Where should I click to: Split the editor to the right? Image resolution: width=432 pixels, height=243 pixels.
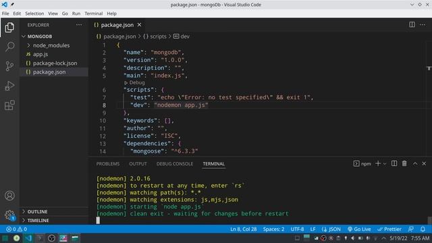click(x=412, y=24)
